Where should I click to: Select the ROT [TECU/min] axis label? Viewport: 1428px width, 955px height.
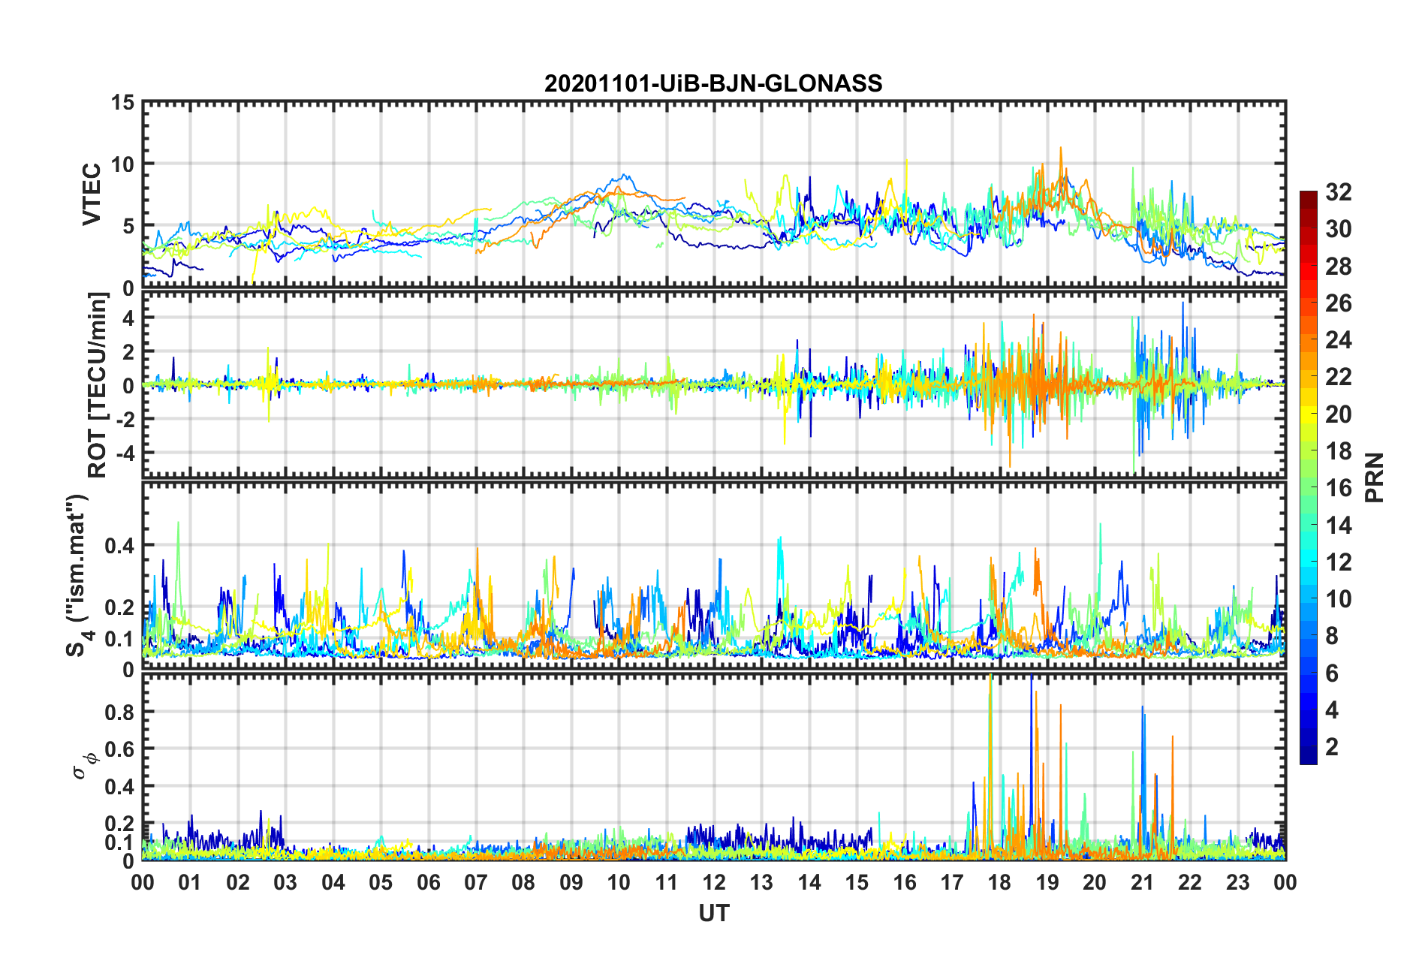(98, 384)
